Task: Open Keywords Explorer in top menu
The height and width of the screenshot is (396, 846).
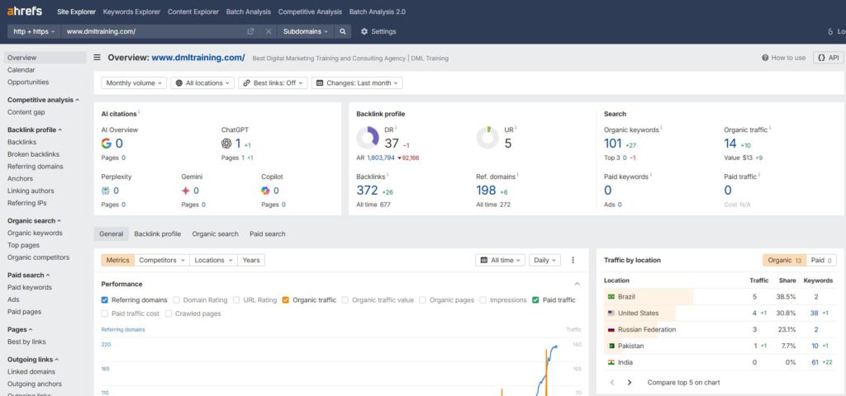Action: click(131, 12)
